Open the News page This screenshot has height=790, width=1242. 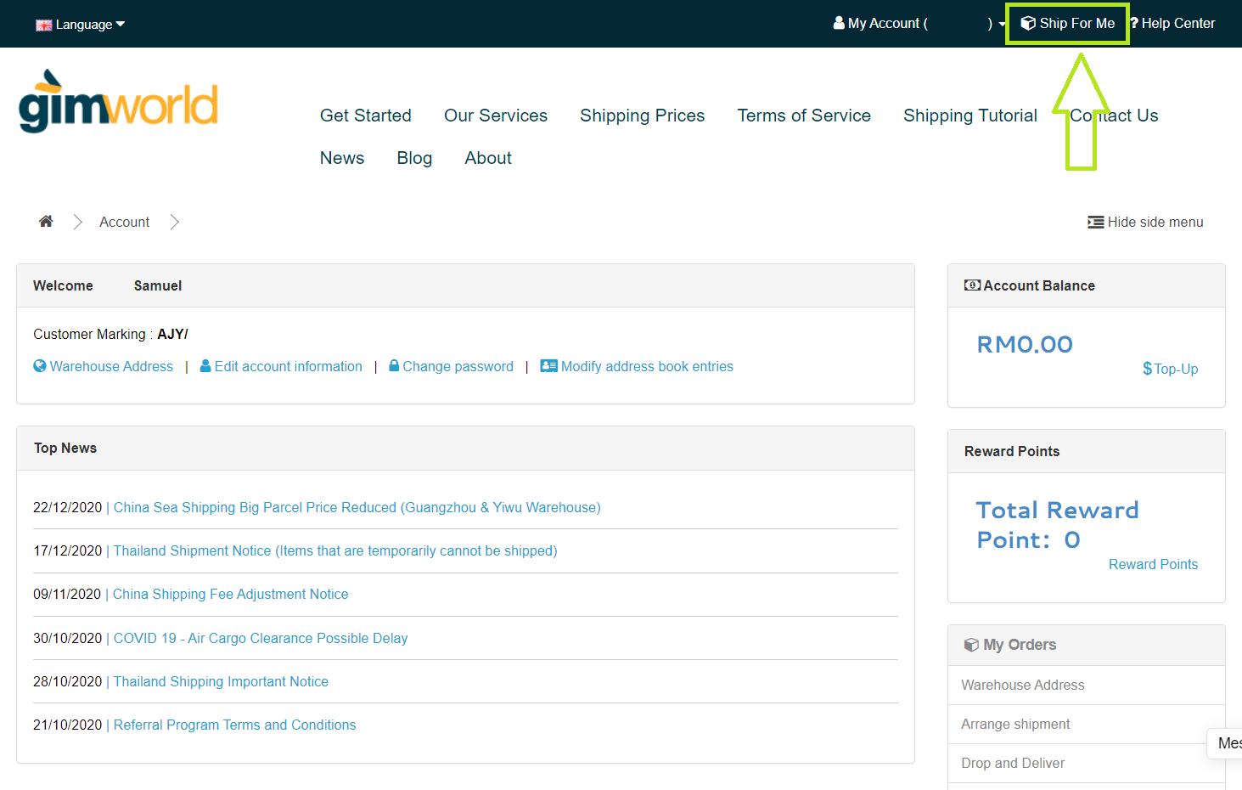342,158
